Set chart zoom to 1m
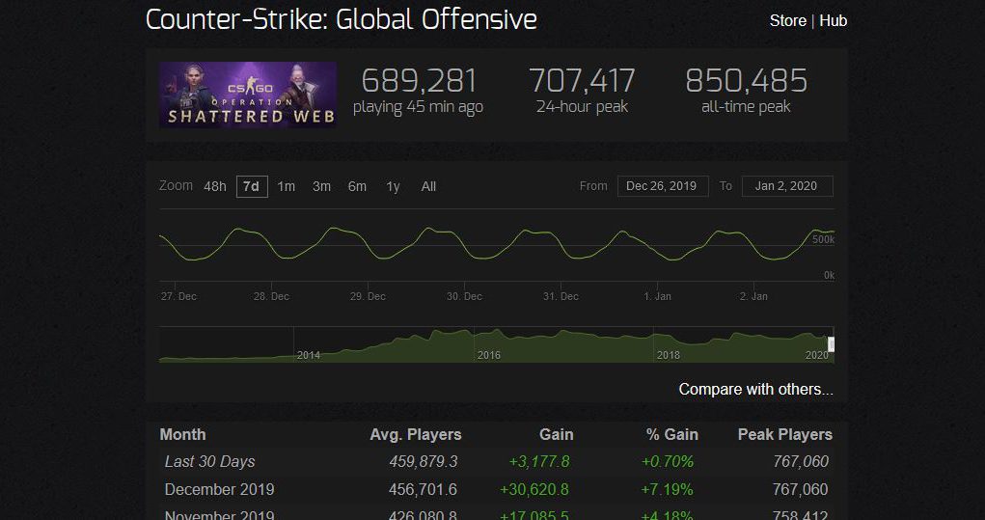985x520 pixels. point(287,186)
